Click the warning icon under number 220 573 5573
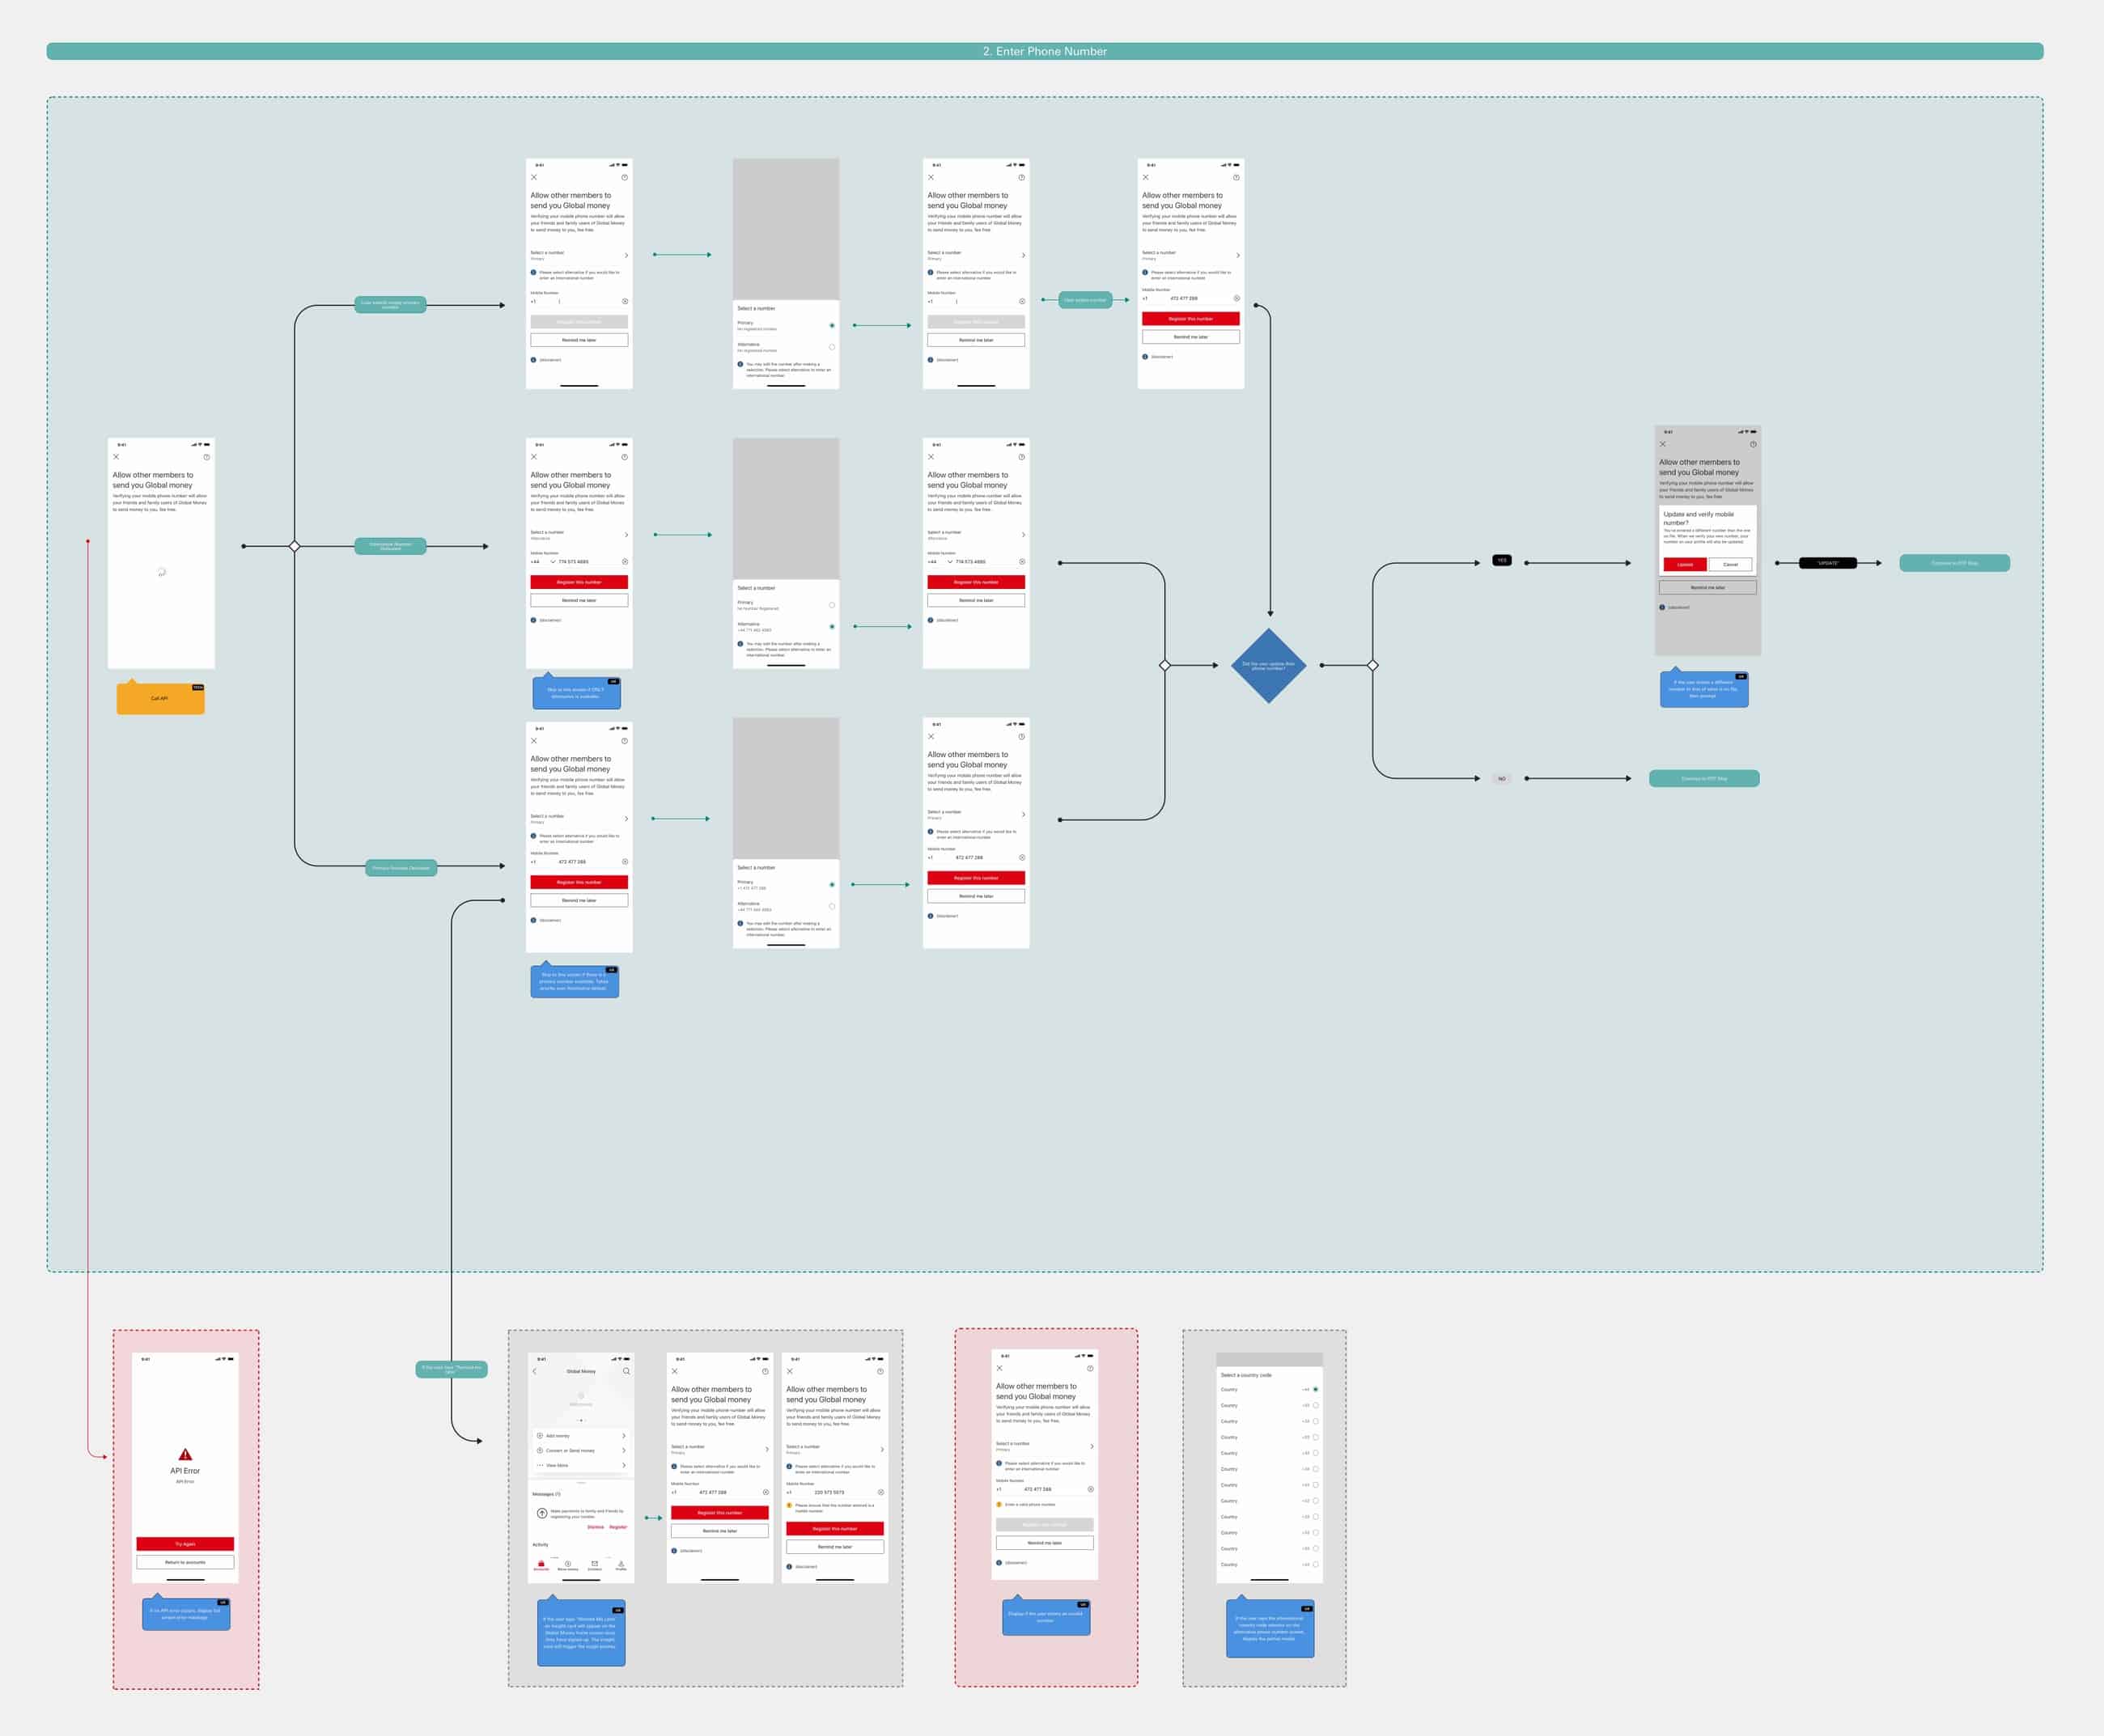Screen dimensions: 2104x1736 (x=789, y=1505)
